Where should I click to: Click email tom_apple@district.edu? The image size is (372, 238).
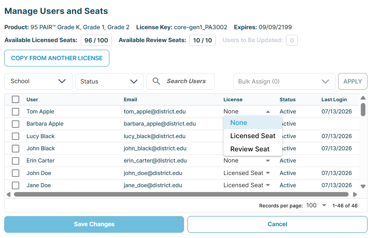(x=155, y=112)
